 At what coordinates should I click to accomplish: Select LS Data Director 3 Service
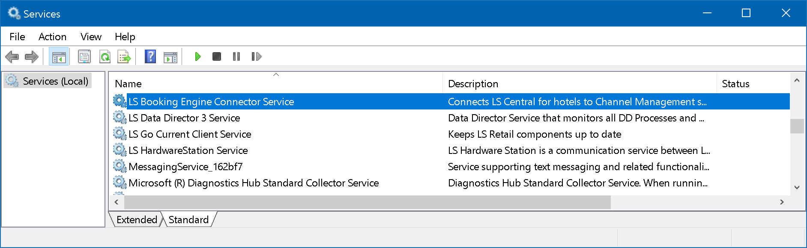(184, 118)
